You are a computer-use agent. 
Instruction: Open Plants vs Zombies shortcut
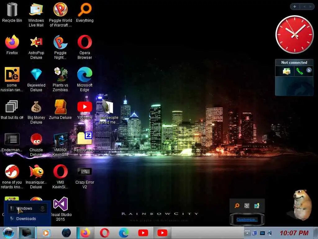click(x=60, y=79)
